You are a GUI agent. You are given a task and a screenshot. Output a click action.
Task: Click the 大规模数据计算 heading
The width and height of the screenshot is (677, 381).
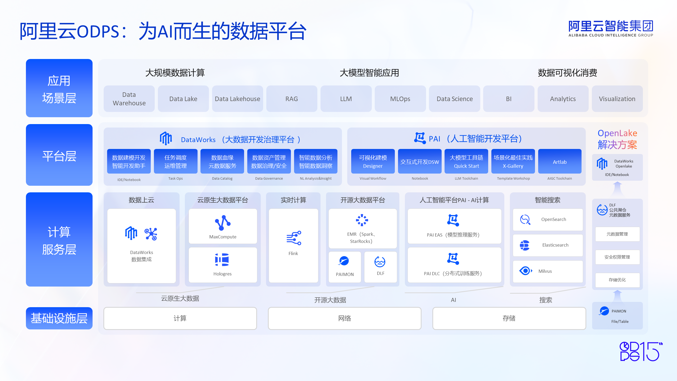tap(175, 73)
